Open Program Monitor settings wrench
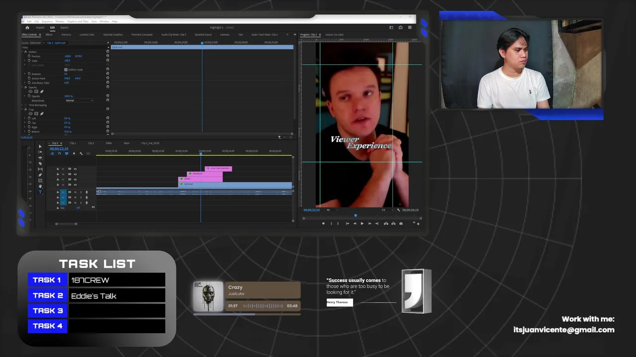The height and width of the screenshot is (357, 636). click(x=398, y=210)
